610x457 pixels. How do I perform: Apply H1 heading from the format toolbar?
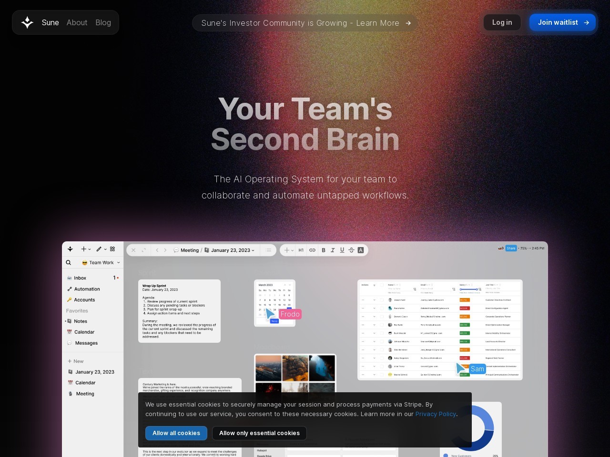301,250
